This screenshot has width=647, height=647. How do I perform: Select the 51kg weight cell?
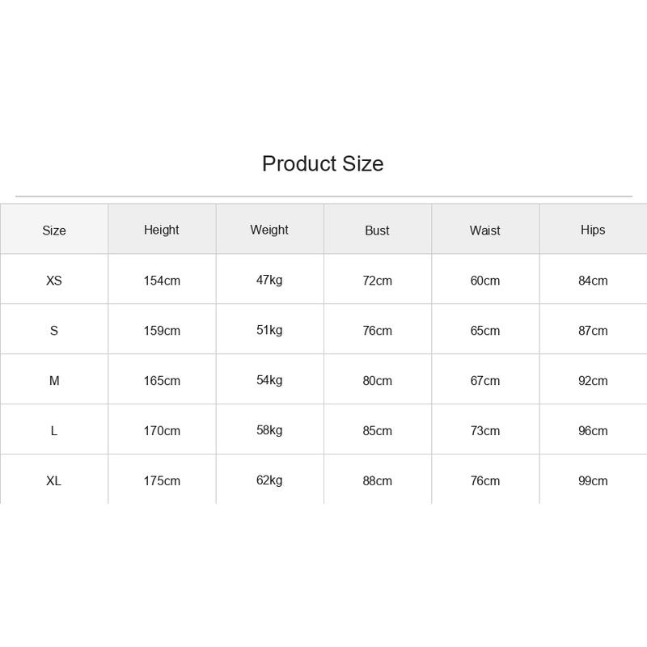click(x=269, y=330)
